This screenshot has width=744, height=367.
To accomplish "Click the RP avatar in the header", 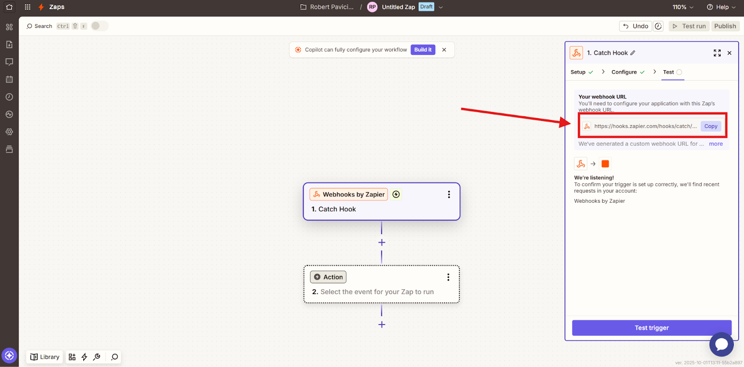I will pyautogui.click(x=372, y=7).
